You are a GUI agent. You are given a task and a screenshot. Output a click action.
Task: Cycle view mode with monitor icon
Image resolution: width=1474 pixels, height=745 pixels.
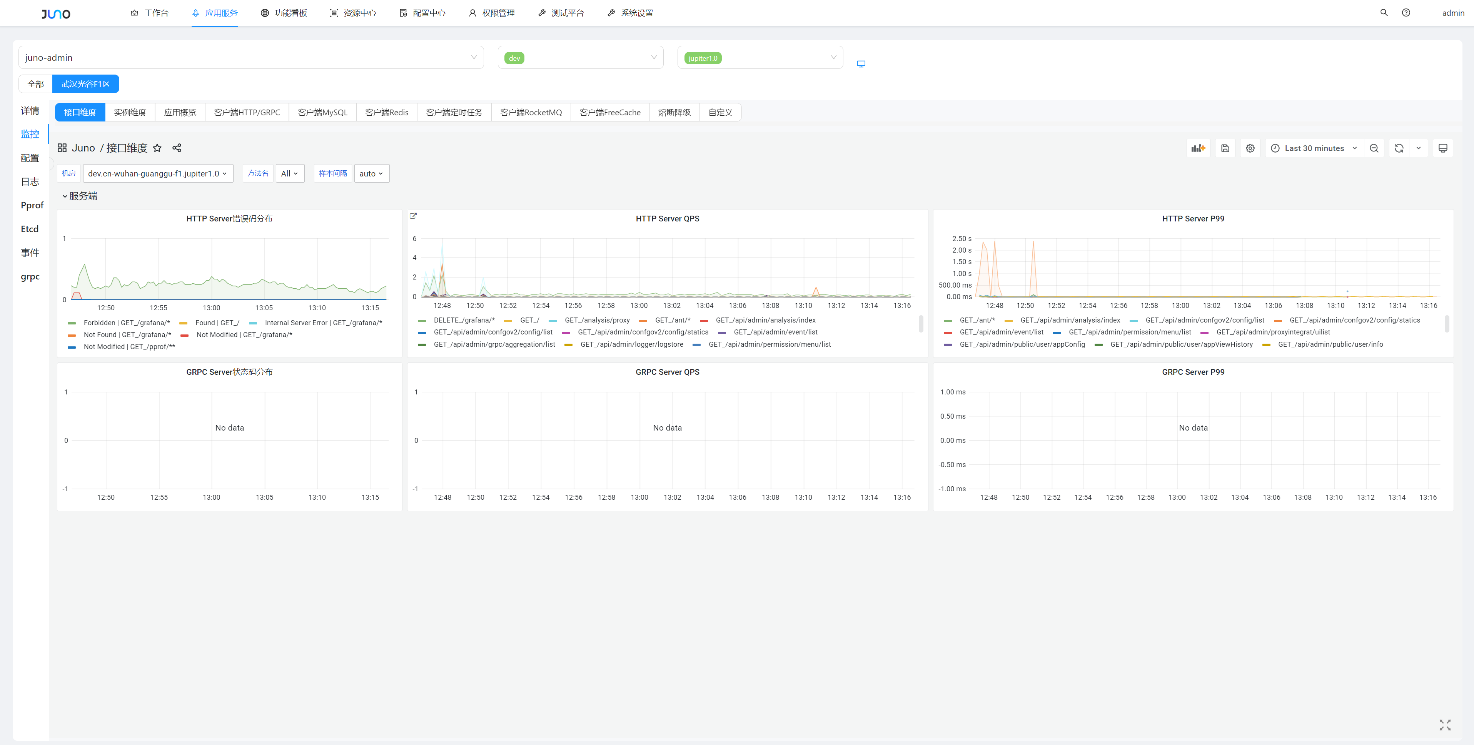(1443, 148)
